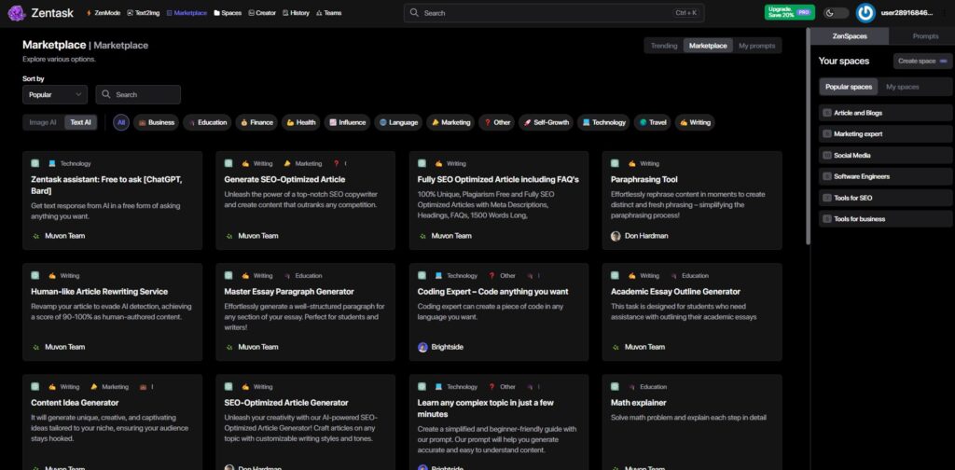
Task: Open Fully SEO Optimized Article including FAQ's
Action: point(499,200)
